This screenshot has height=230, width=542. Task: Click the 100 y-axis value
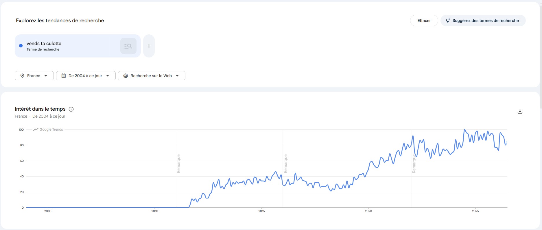pyautogui.click(x=21, y=130)
